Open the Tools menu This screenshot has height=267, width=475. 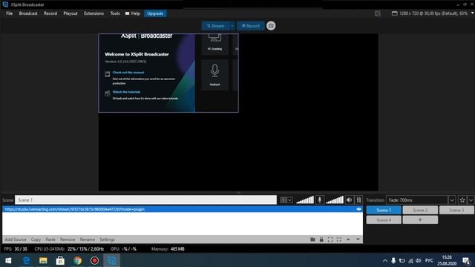point(115,13)
